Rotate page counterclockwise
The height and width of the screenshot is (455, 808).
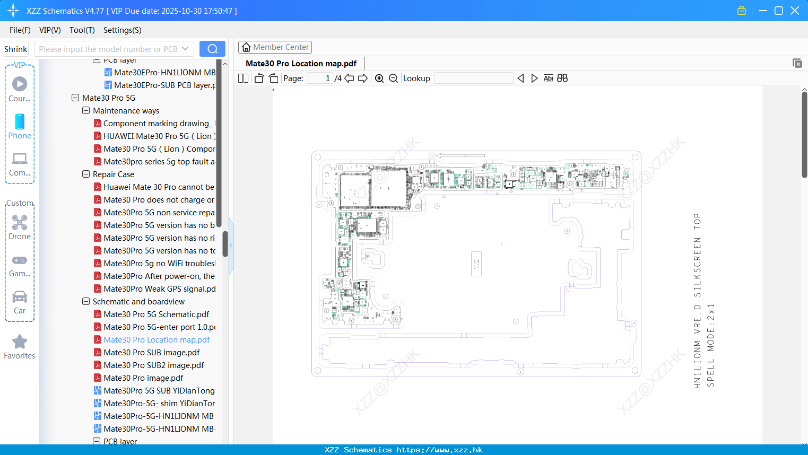[x=259, y=78]
